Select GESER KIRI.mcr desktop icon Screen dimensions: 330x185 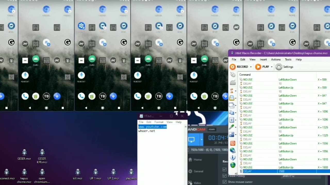(x=42, y=156)
